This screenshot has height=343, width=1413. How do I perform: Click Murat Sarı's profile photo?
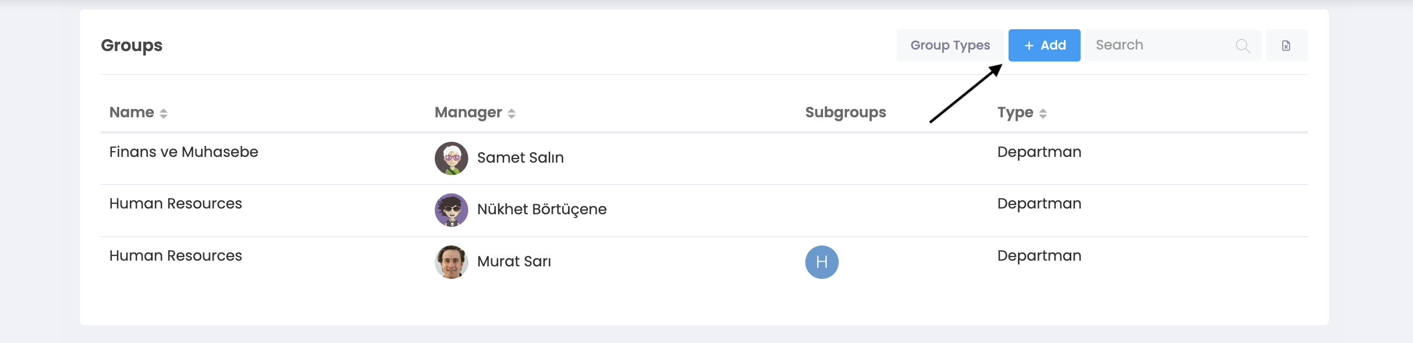pyautogui.click(x=451, y=262)
